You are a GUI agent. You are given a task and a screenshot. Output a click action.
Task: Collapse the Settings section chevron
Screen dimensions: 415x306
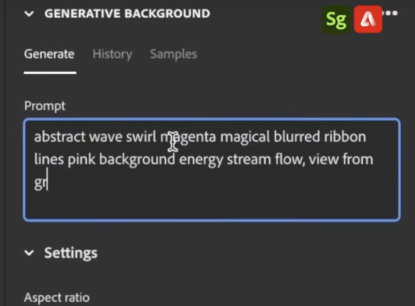tap(29, 253)
